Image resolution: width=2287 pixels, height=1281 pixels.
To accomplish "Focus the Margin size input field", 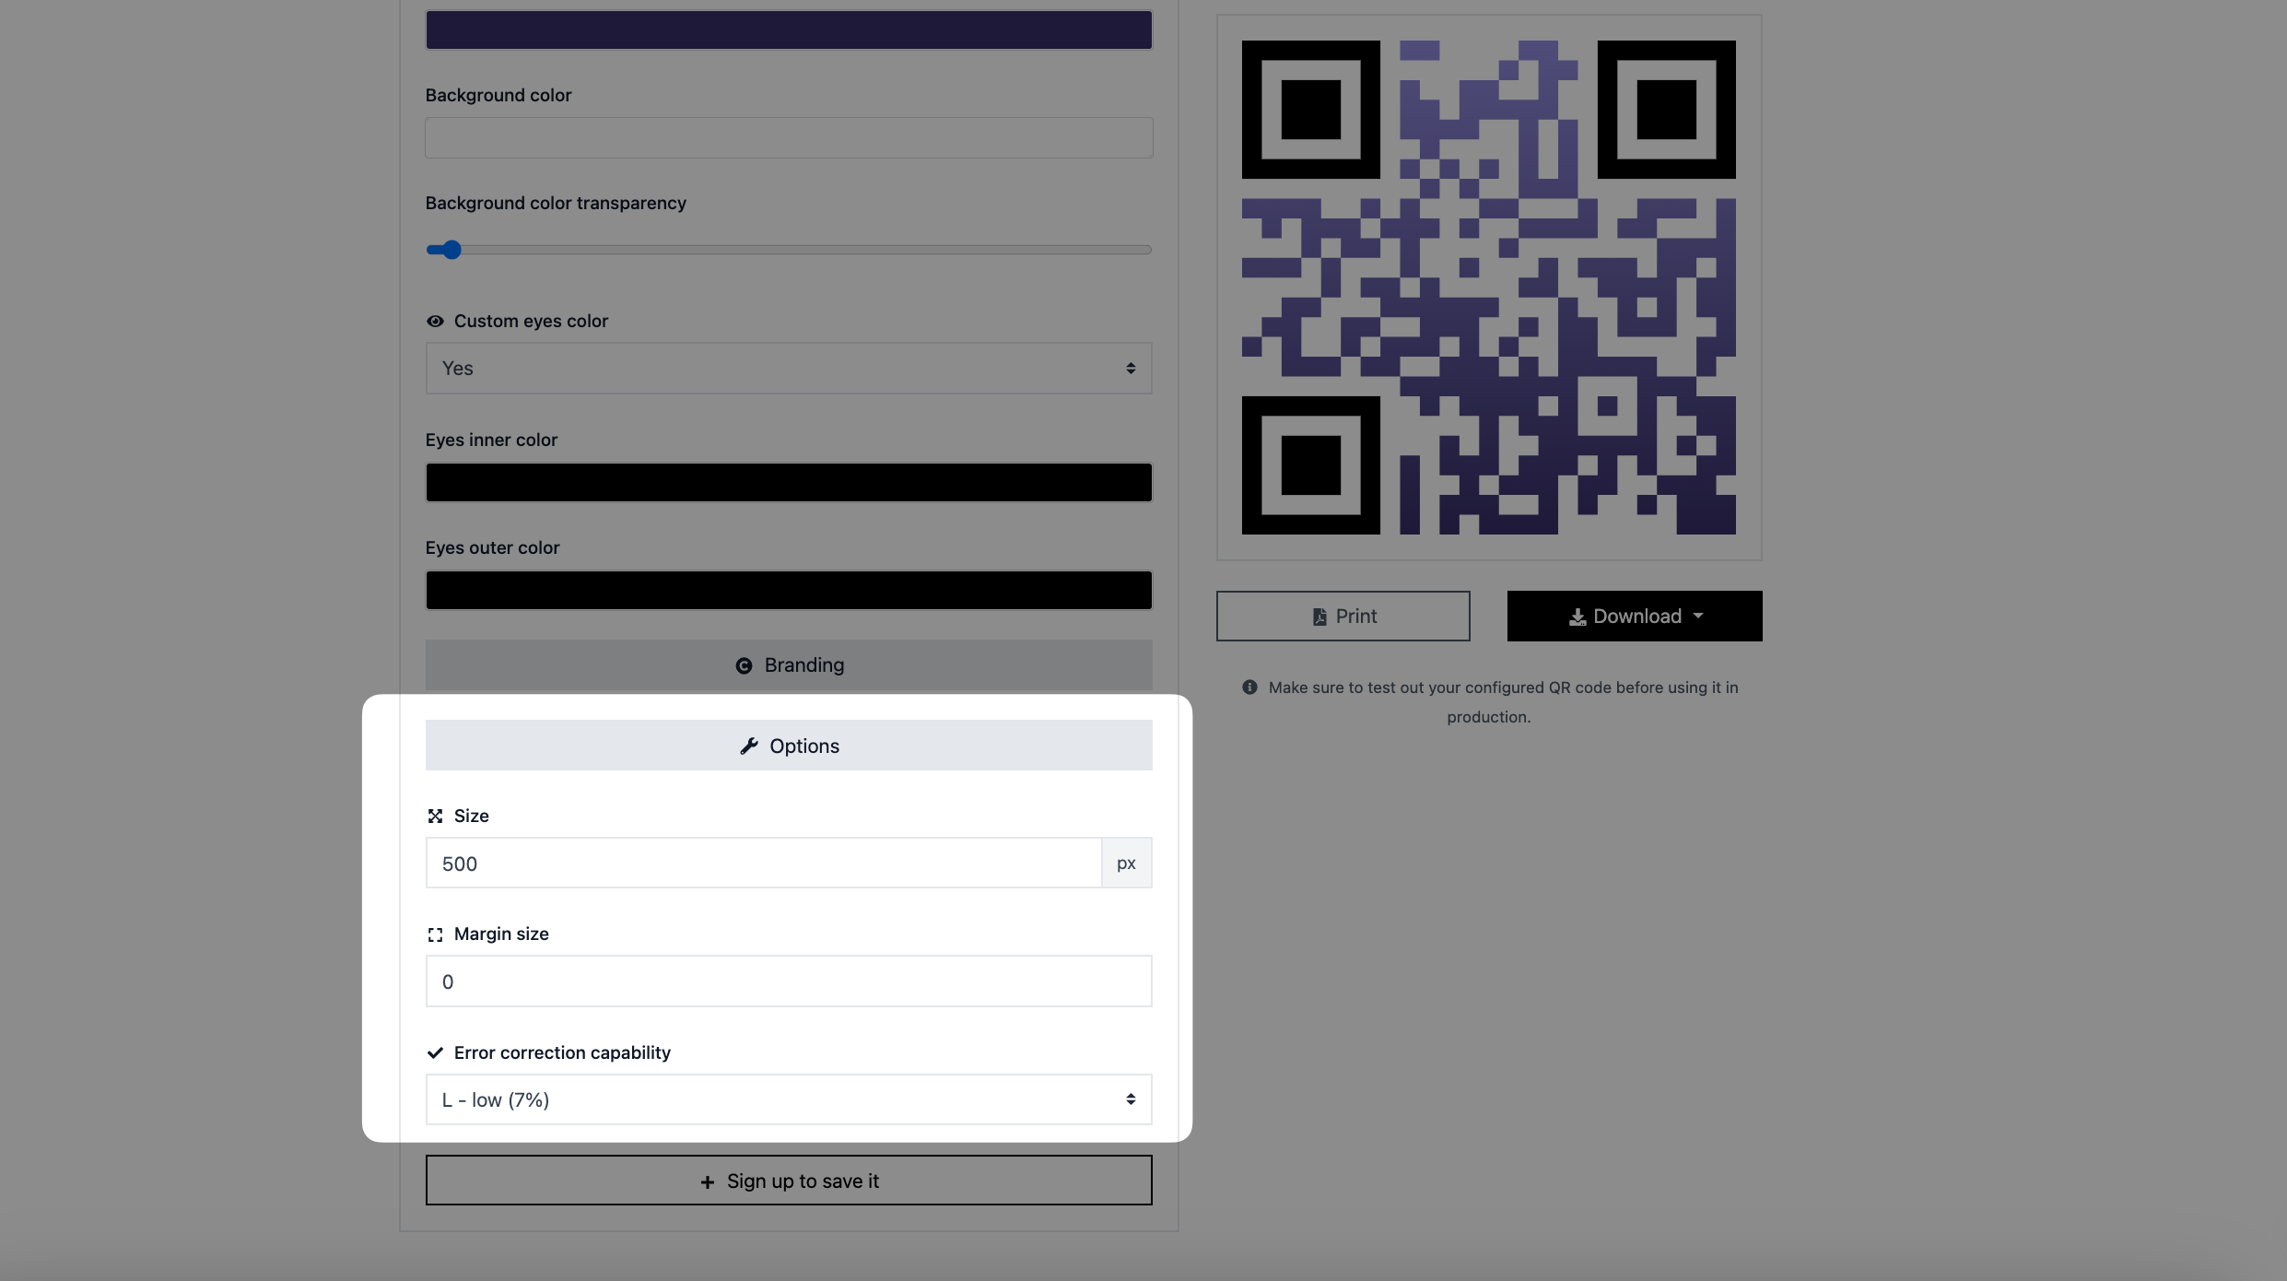I will (789, 981).
